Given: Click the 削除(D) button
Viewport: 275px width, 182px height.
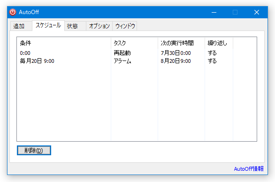Looking at the screenshot, I should pos(34,150).
